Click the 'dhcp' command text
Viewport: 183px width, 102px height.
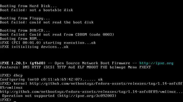[18, 75]
